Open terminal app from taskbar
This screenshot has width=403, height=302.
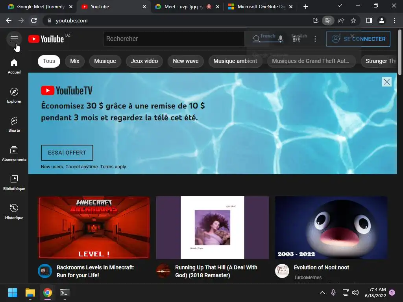pos(65,293)
